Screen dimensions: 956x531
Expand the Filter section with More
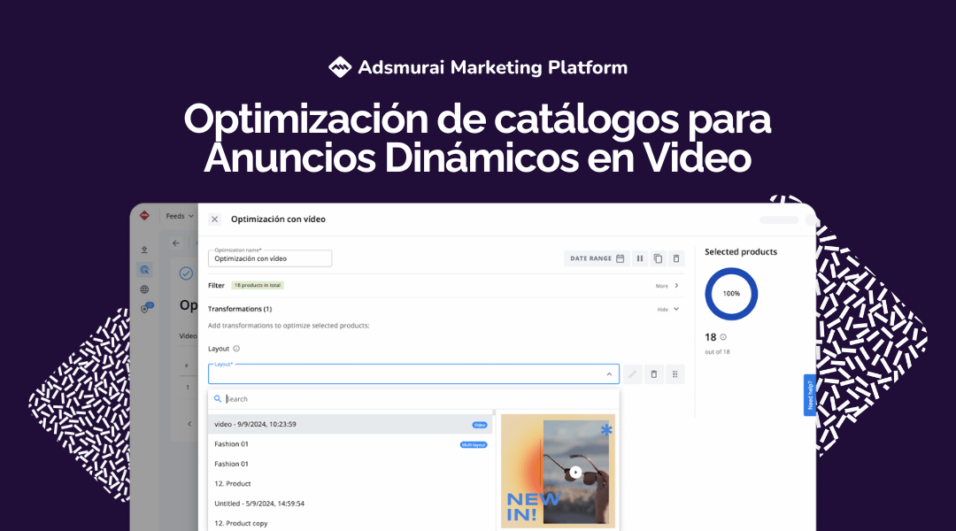667,285
